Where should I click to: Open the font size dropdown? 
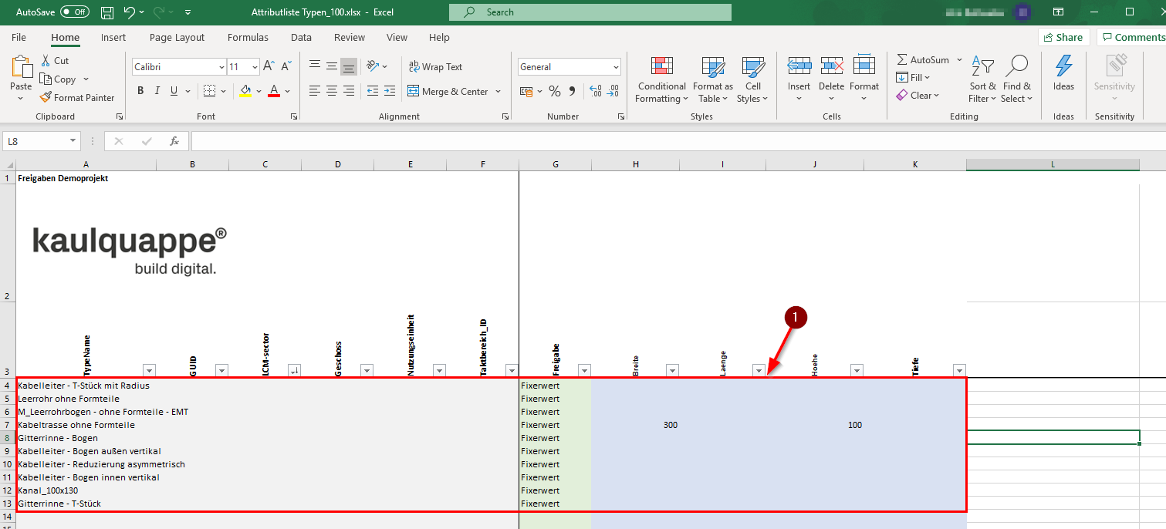[x=255, y=67]
